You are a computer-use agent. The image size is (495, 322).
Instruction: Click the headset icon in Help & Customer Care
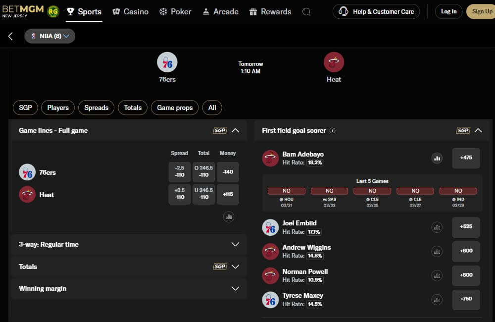[x=344, y=11]
